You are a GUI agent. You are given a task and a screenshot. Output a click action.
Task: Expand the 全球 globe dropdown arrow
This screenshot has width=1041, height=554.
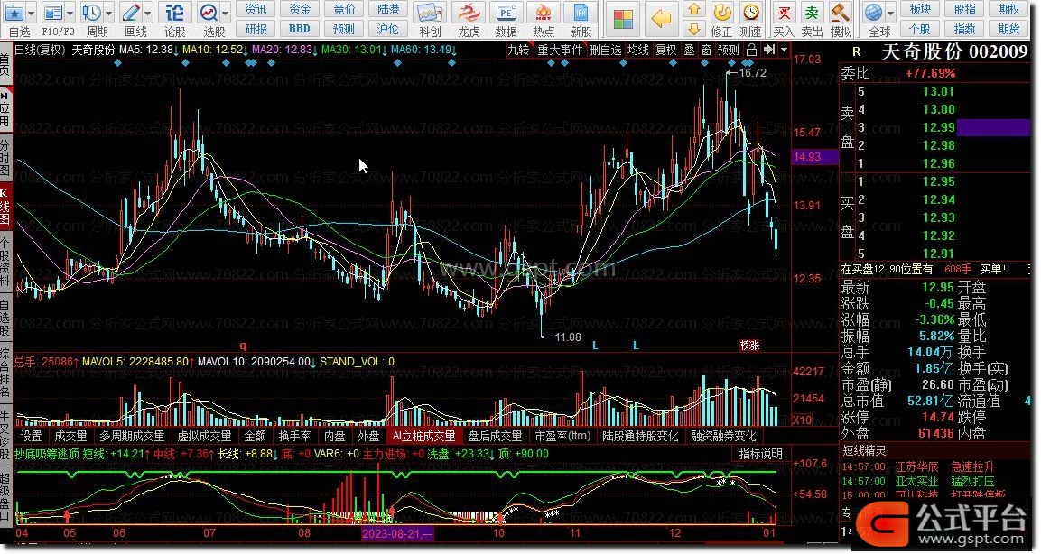[891, 13]
